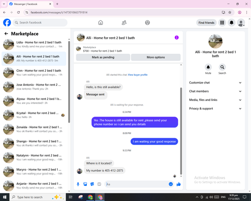Expand Chat members section
The width and height of the screenshot is (251, 201).
coord(215,91)
